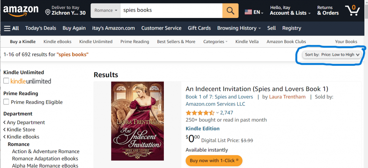Click the Amazon logo
Image resolution: width=368 pixels, height=168 pixels.
click(20, 10)
